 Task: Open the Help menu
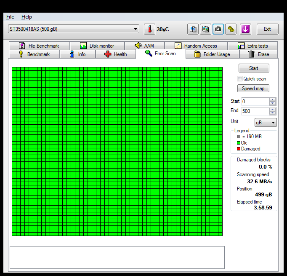pyautogui.click(x=27, y=17)
